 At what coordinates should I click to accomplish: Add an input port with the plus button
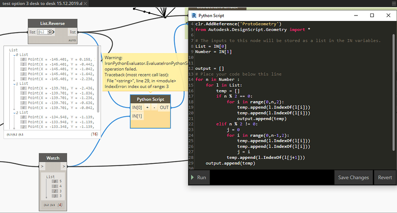click(147, 107)
